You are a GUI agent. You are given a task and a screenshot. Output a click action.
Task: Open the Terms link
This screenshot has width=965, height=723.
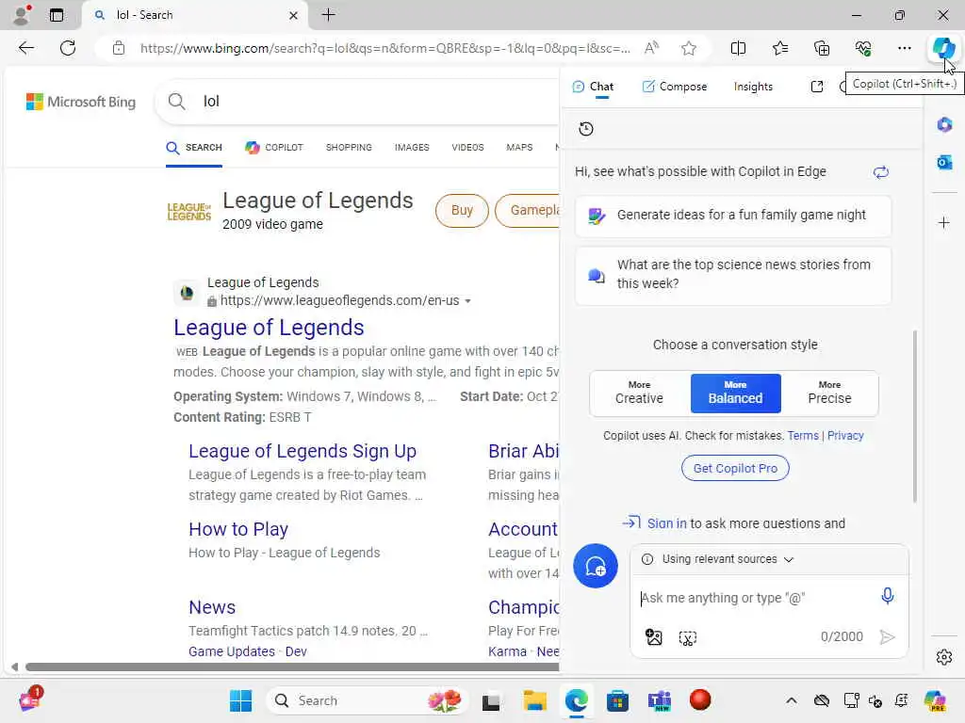coord(803,435)
